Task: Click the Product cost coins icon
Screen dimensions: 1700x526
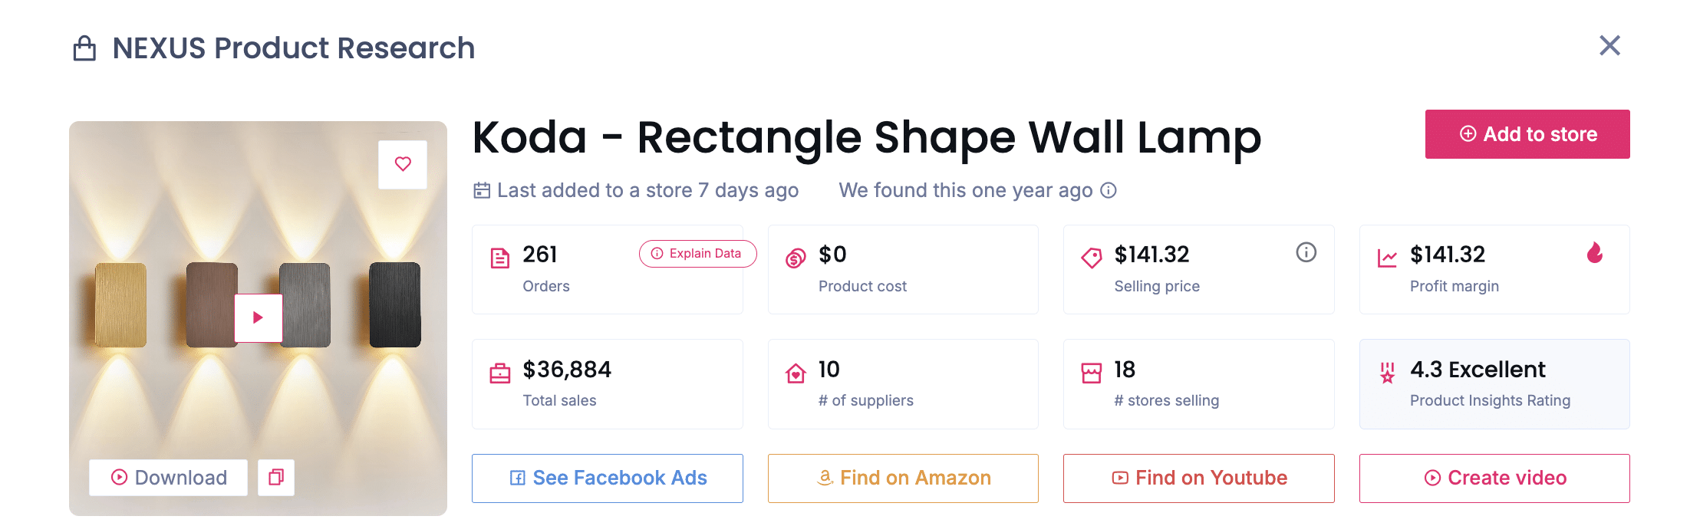Action: click(796, 258)
